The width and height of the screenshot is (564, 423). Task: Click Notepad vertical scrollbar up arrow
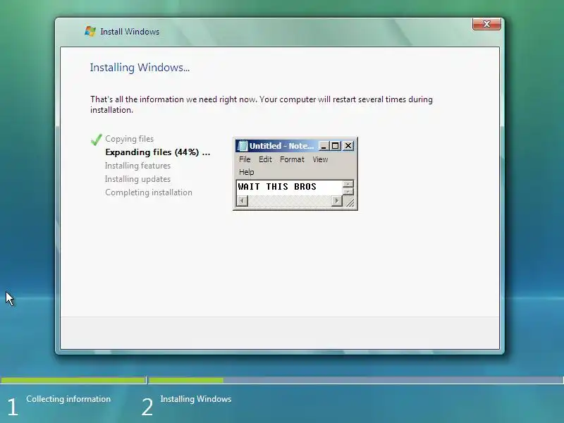point(348,184)
